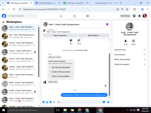Open the Nikita - 2 beds 1 bath conversation
This screenshot has height=113, width=151.
click(19, 84)
